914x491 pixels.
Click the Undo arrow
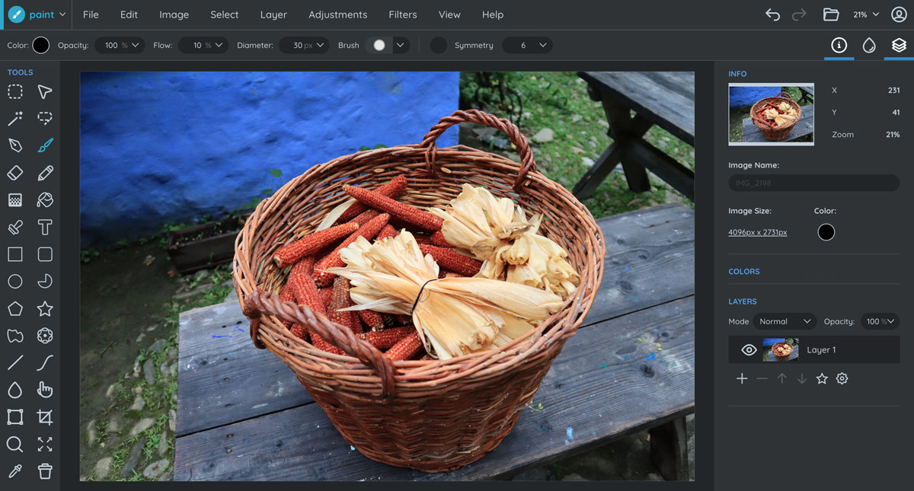772,14
